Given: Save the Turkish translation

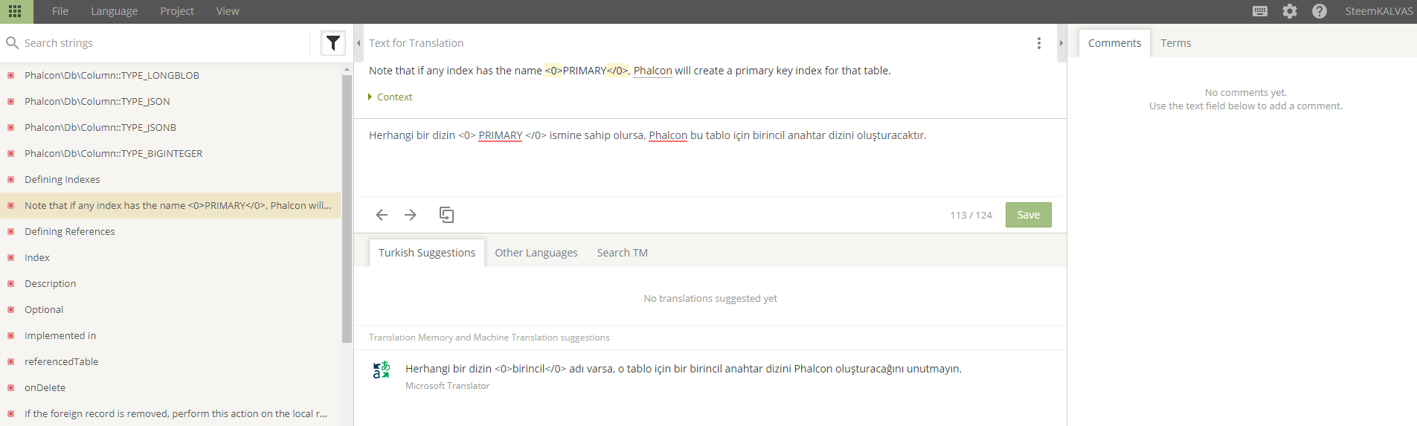Looking at the screenshot, I should [1029, 215].
